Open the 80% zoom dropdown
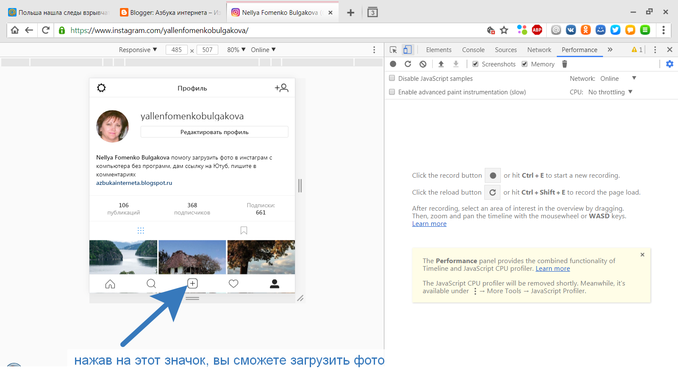 pos(236,50)
